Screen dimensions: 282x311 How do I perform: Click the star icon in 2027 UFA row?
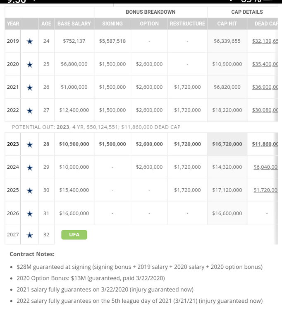tap(30, 235)
